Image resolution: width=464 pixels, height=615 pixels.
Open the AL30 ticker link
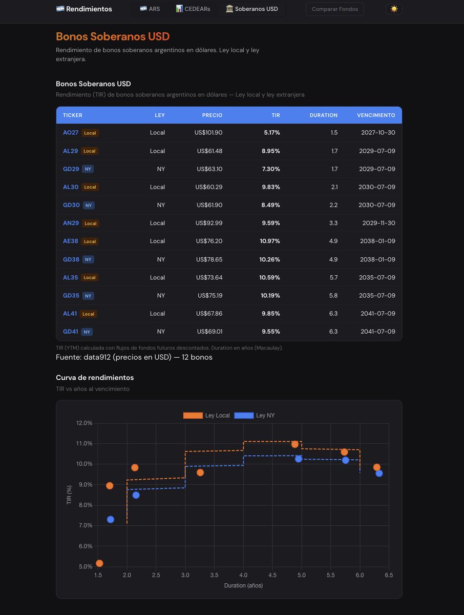pyautogui.click(x=71, y=187)
